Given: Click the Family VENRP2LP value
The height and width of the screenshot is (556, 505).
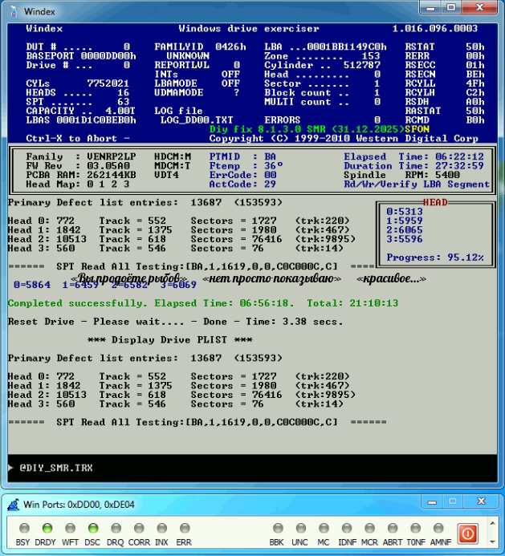Looking at the screenshot, I should 112,156.
